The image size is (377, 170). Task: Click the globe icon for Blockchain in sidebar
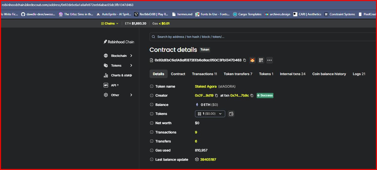(x=106, y=56)
